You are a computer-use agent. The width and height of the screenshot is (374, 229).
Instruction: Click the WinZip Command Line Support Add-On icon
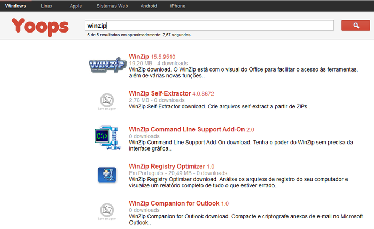point(107,138)
